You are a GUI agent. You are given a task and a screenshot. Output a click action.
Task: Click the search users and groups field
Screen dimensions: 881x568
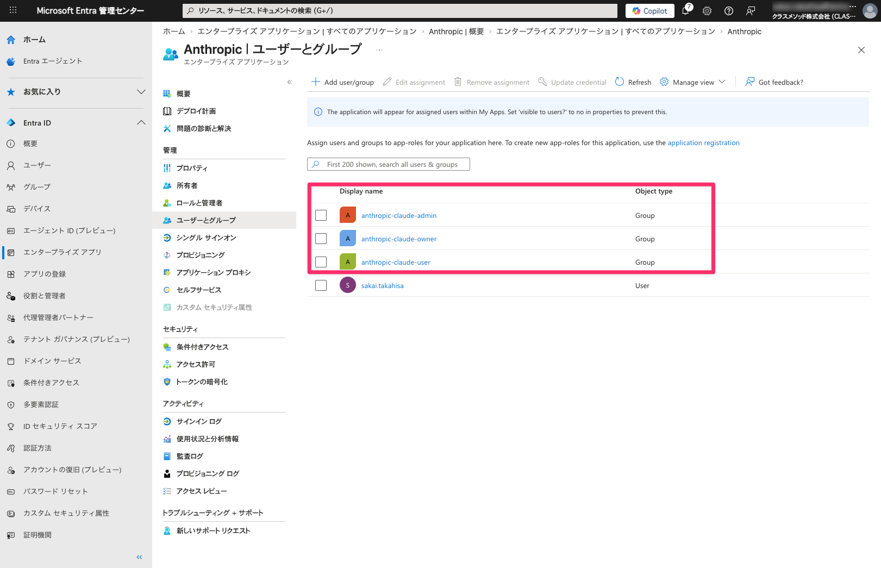[x=389, y=164]
